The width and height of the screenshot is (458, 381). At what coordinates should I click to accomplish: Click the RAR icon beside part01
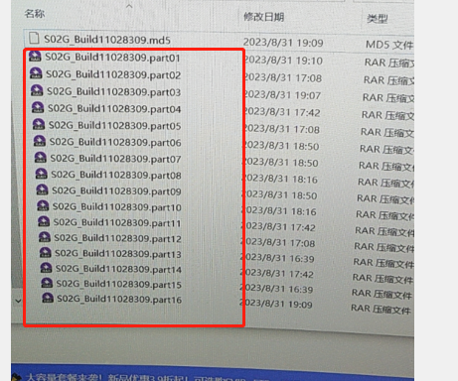point(35,57)
